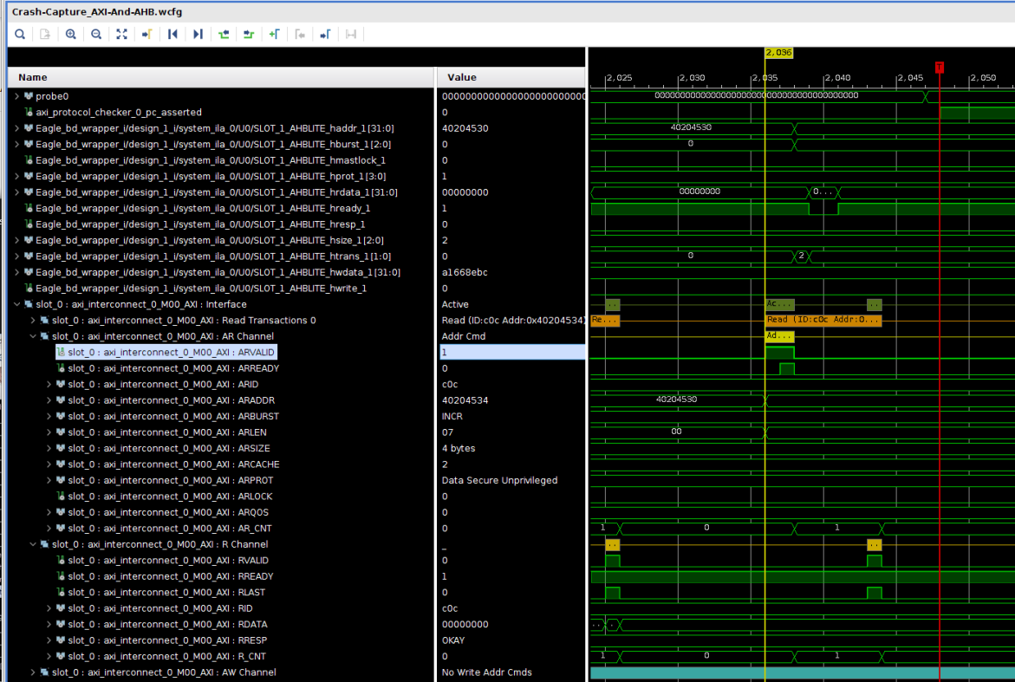The width and height of the screenshot is (1015, 682).
Task: Open the waveform search icon
Action: click(19, 34)
